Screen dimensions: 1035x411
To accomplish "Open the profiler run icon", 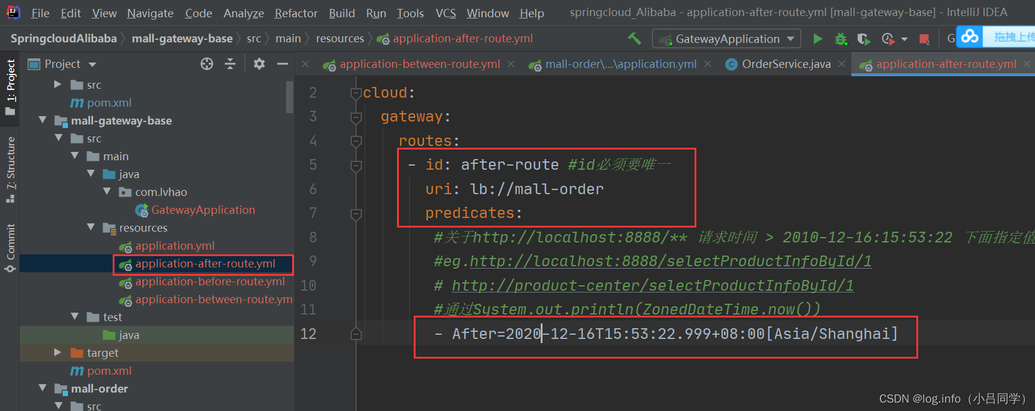I will [888, 39].
